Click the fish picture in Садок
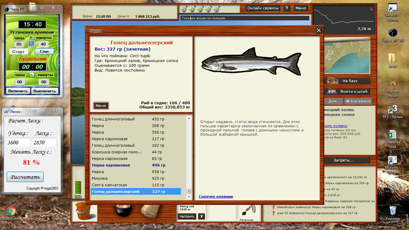The image size is (409, 230). click(x=251, y=62)
